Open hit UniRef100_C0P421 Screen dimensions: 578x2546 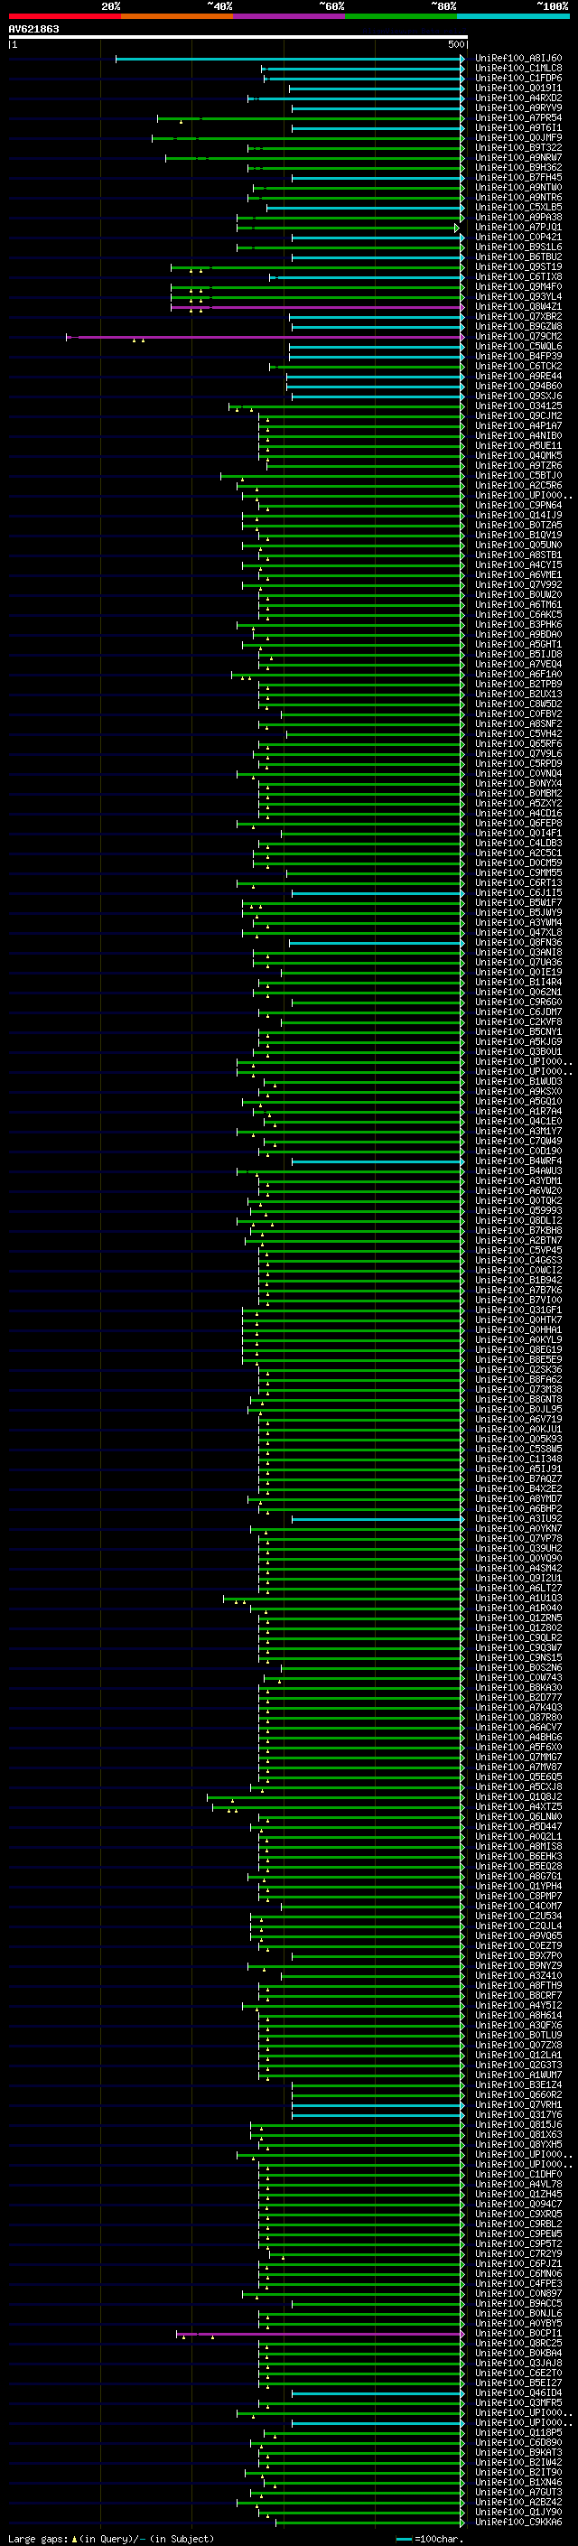tap(518, 238)
